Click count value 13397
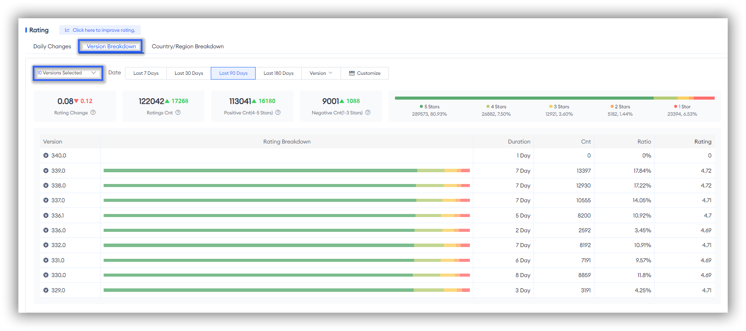Viewport: 746px width, 331px height. (x=584, y=171)
